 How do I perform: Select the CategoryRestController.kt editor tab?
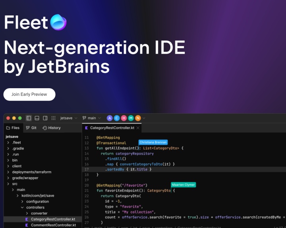112,128
